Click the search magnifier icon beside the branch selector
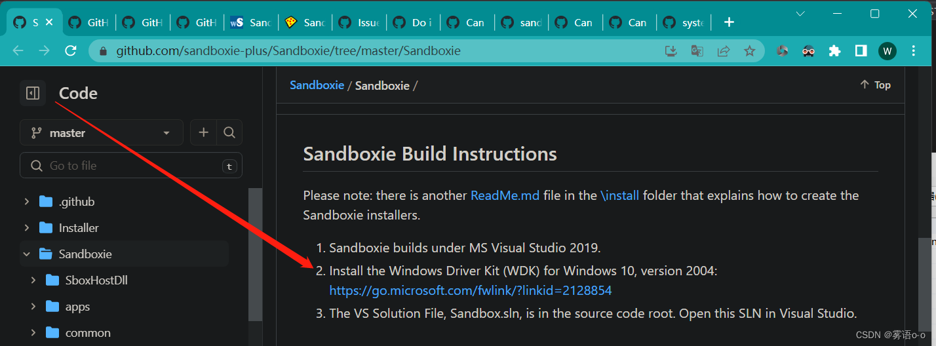This screenshot has width=936, height=346. coord(229,132)
